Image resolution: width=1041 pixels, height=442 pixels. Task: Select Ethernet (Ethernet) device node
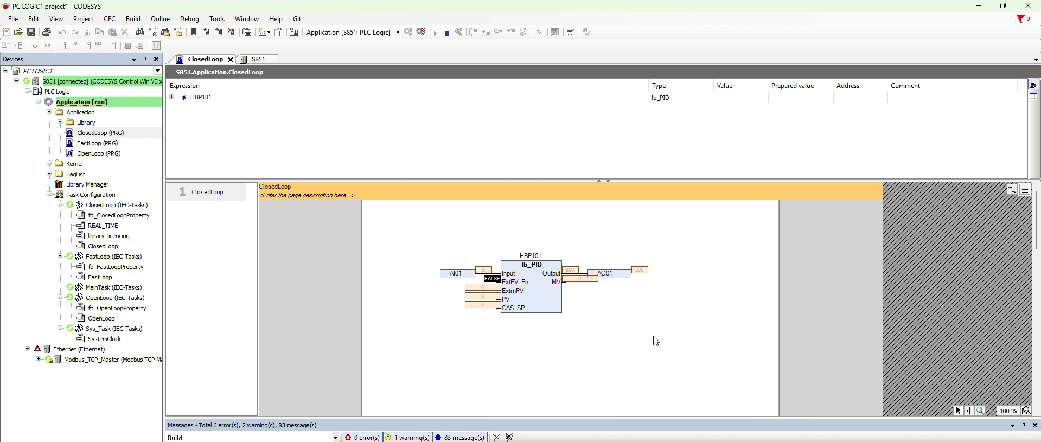(79, 349)
